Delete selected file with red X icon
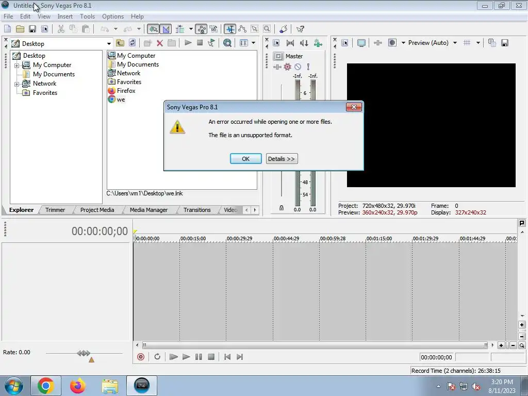 (x=160, y=43)
